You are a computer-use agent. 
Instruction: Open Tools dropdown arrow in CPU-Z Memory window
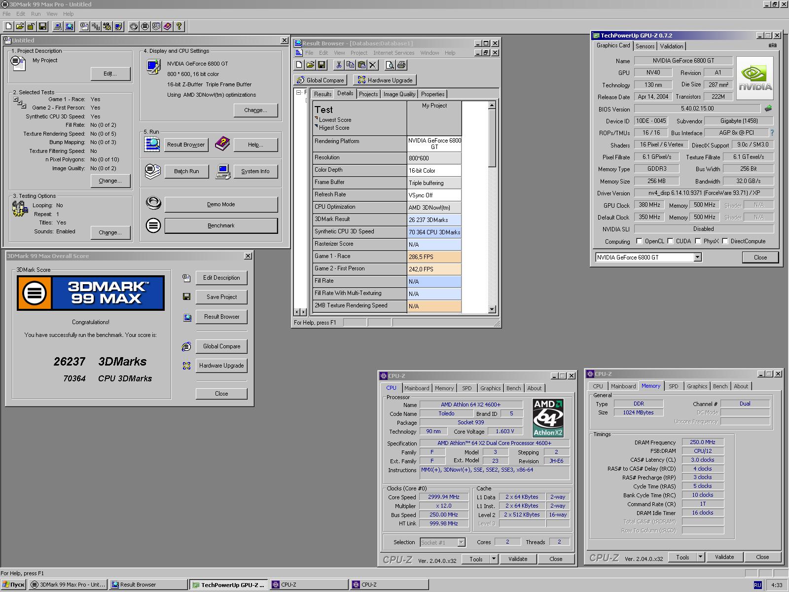coord(700,557)
